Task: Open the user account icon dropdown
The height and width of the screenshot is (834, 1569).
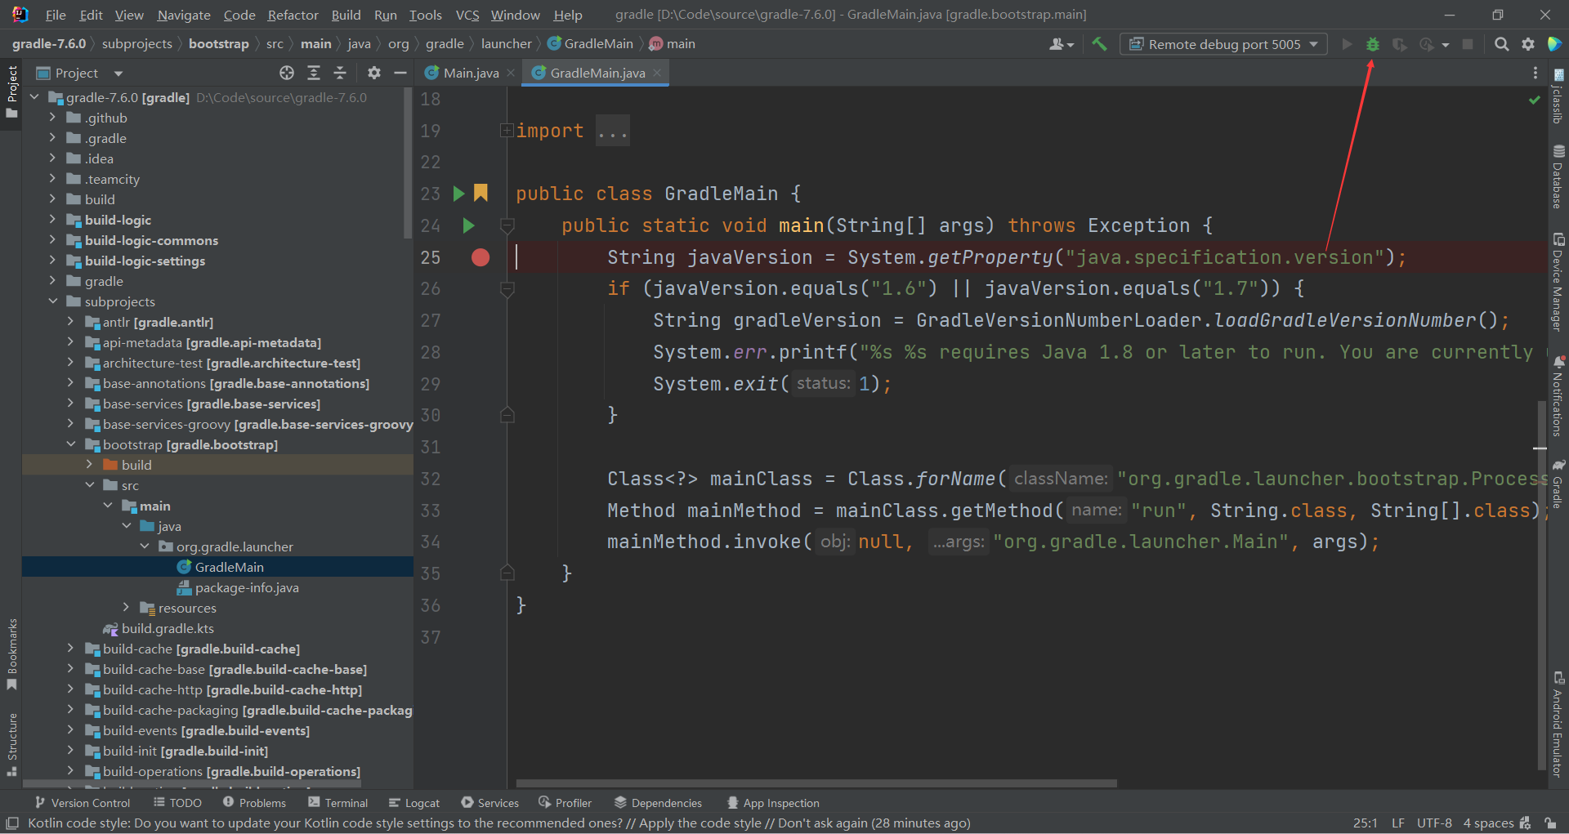Action: (x=1061, y=44)
